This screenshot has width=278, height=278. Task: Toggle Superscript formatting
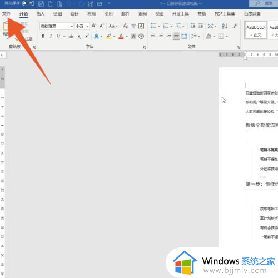pos(87,36)
